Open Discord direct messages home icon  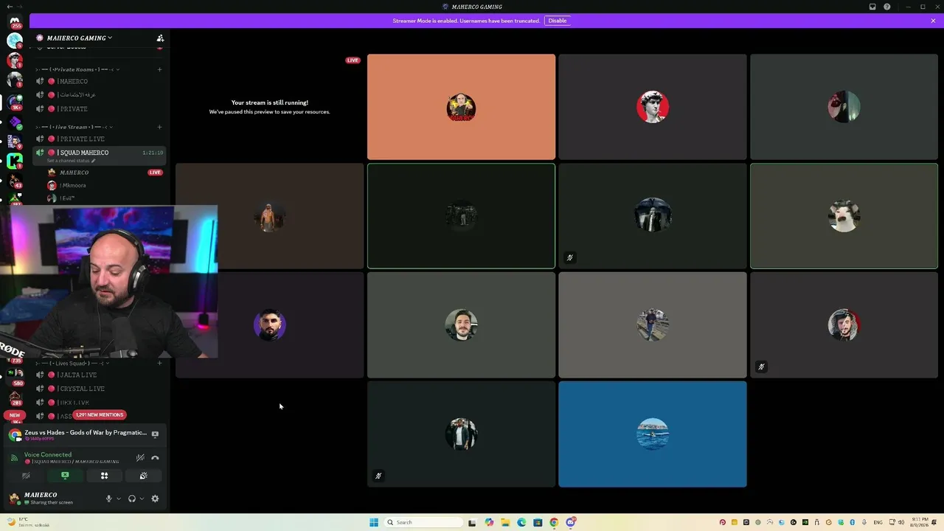pos(15,21)
